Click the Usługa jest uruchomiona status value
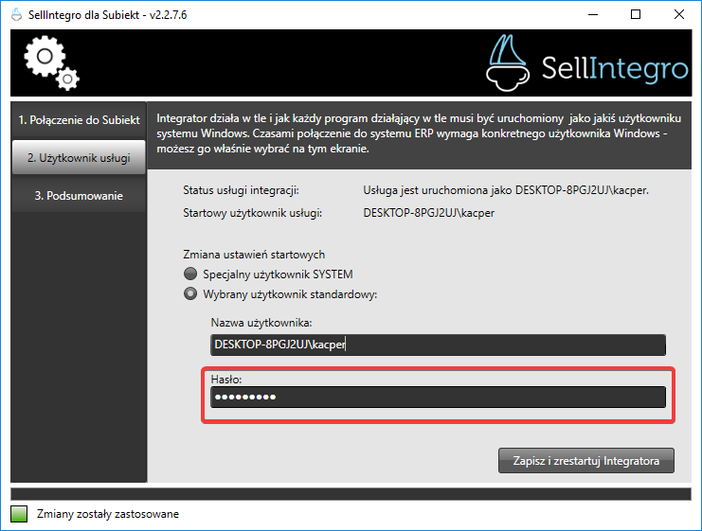 tap(506, 190)
